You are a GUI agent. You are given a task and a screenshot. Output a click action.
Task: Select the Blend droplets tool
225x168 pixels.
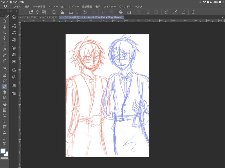5,98
